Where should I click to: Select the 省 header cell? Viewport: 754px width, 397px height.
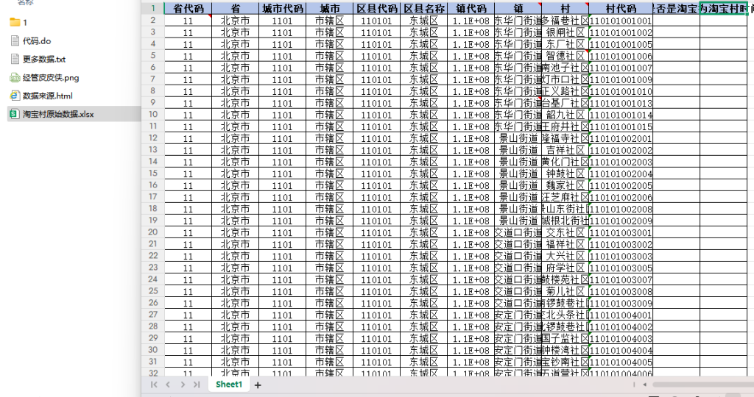(235, 9)
